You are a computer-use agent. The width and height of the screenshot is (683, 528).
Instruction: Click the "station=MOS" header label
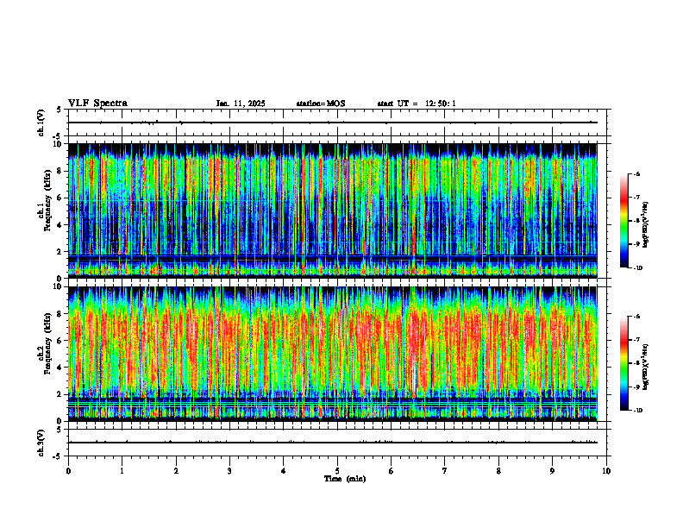[x=321, y=104]
